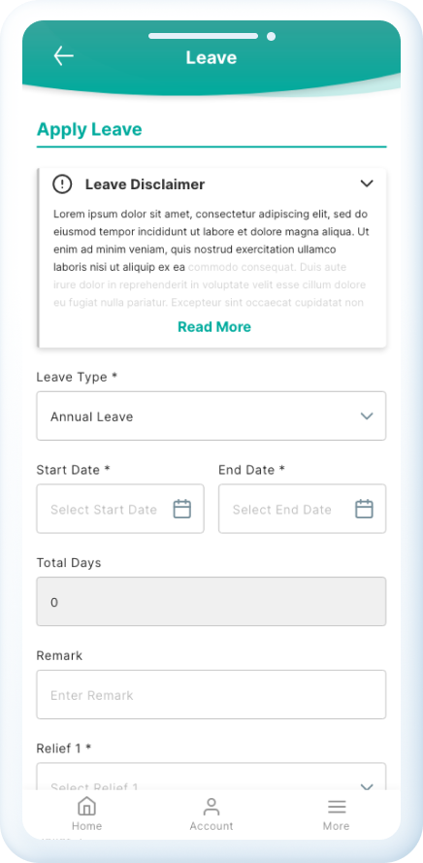Image resolution: width=423 pixels, height=863 pixels.
Task: Switch to the Account tab label
Action: [x=211, y=826]
